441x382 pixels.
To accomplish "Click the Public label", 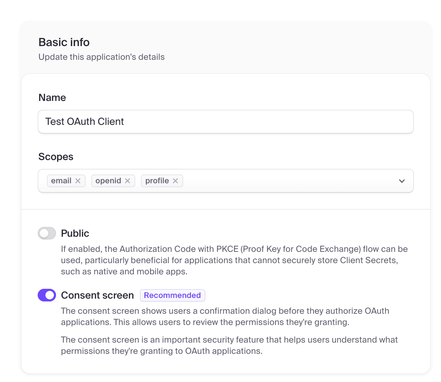I will pos(75,233).
